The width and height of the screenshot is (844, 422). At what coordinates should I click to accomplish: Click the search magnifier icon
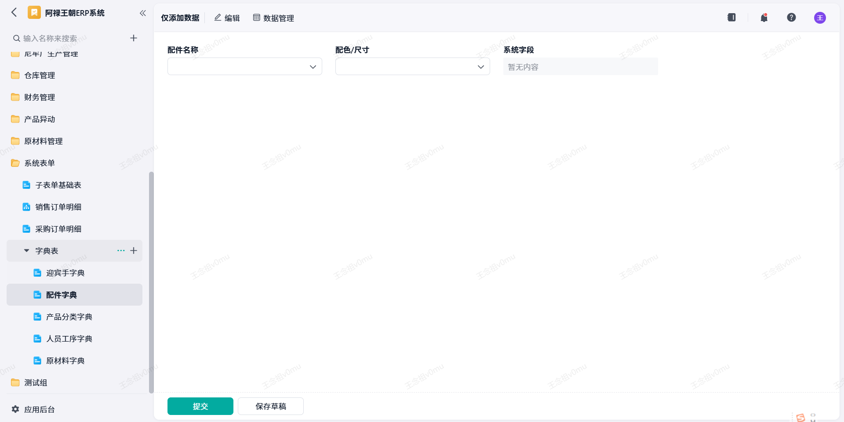coord(17,39)
